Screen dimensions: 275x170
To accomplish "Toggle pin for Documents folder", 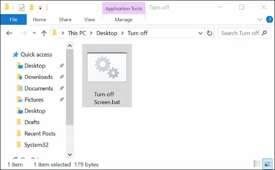I will 61,88.
